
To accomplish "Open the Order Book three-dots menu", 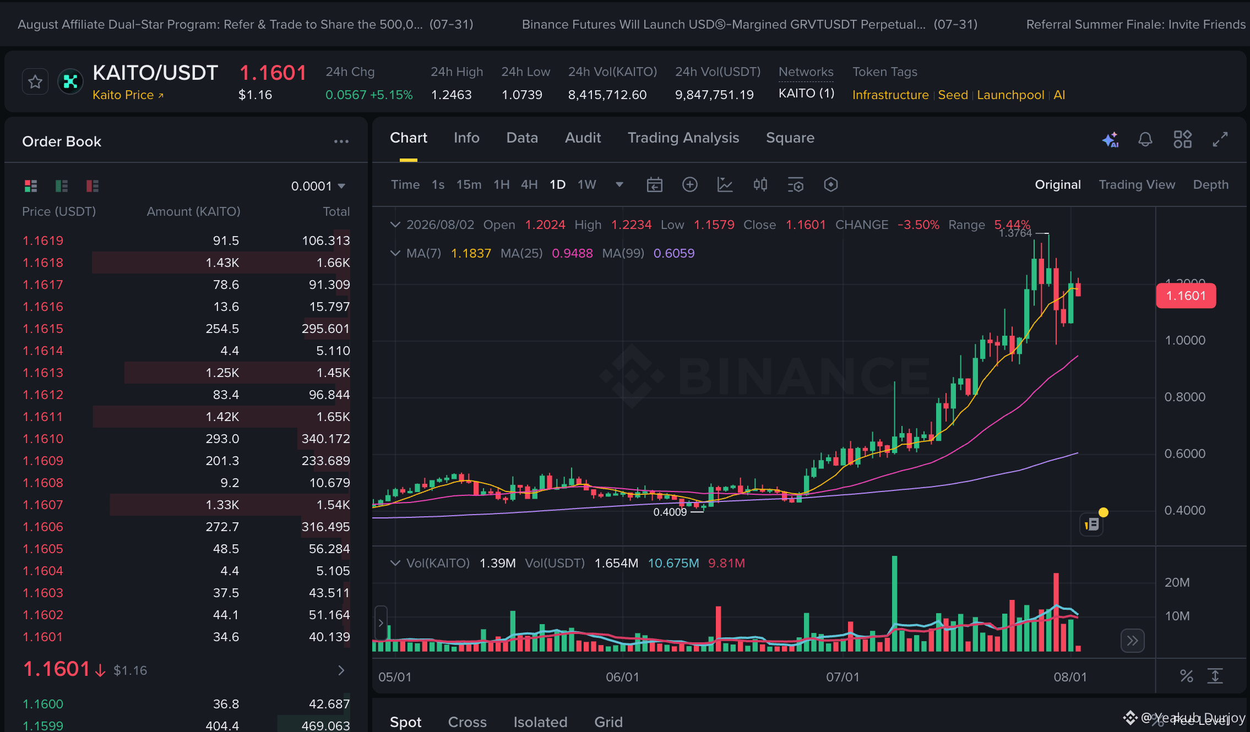I will [341, 141].
